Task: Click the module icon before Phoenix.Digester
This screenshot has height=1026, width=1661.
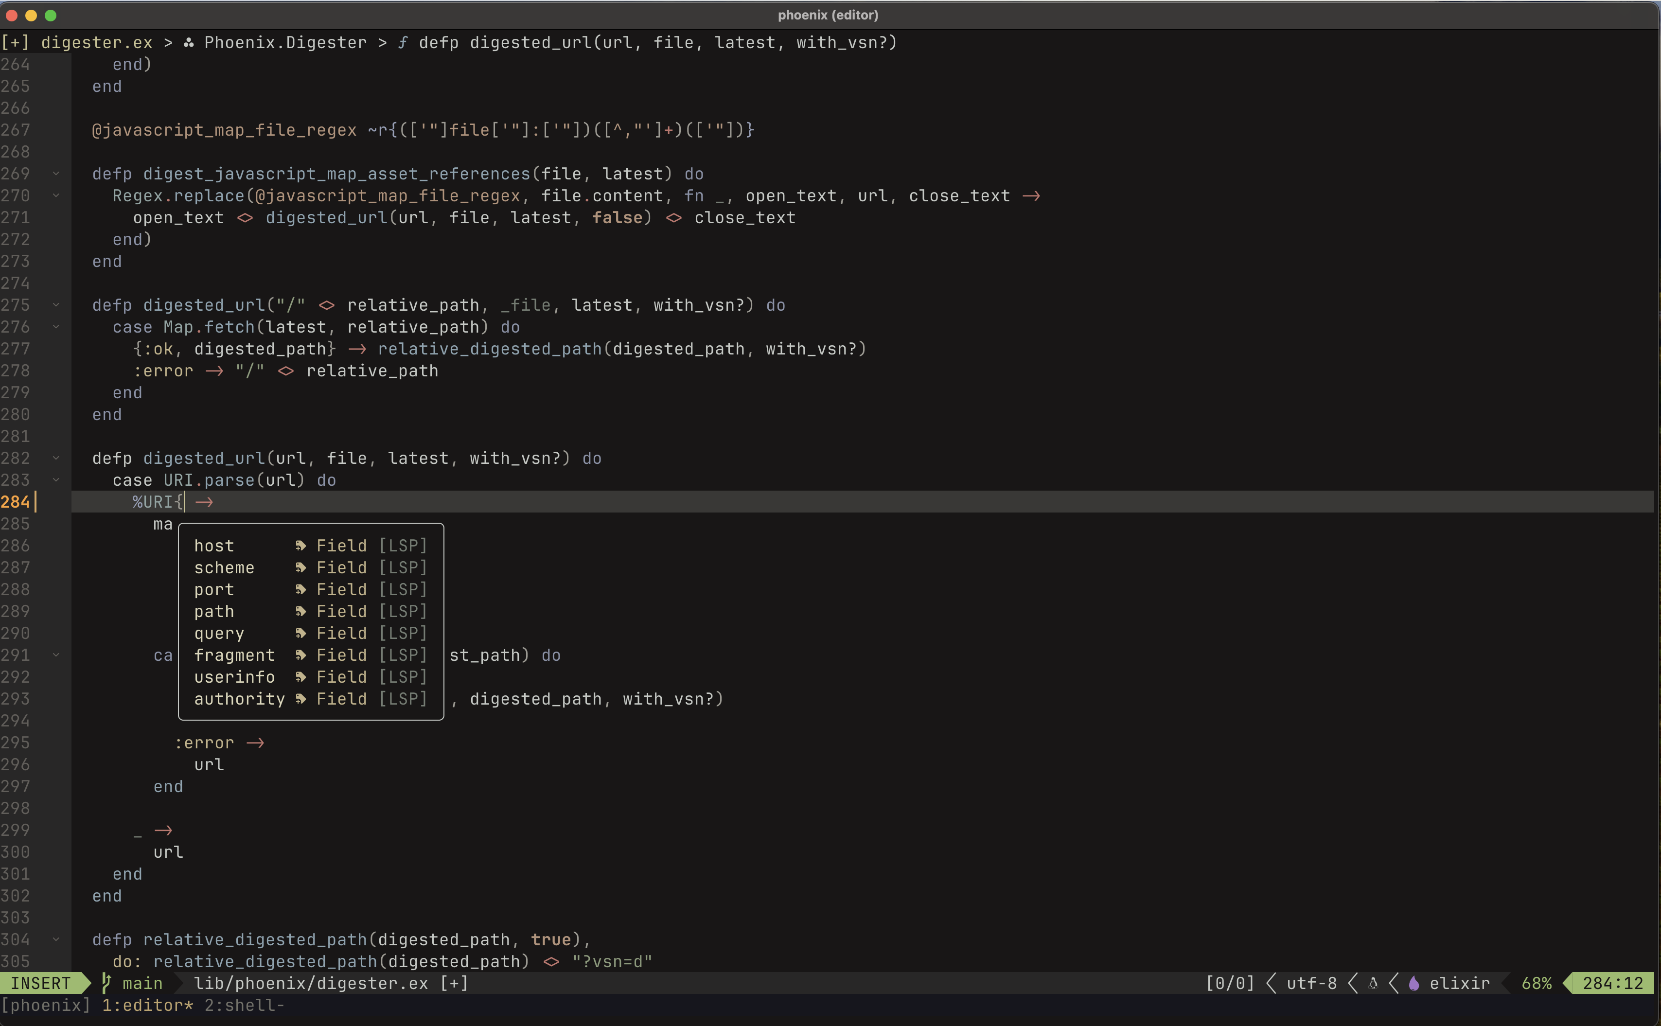Action: [x=189, y=43]
